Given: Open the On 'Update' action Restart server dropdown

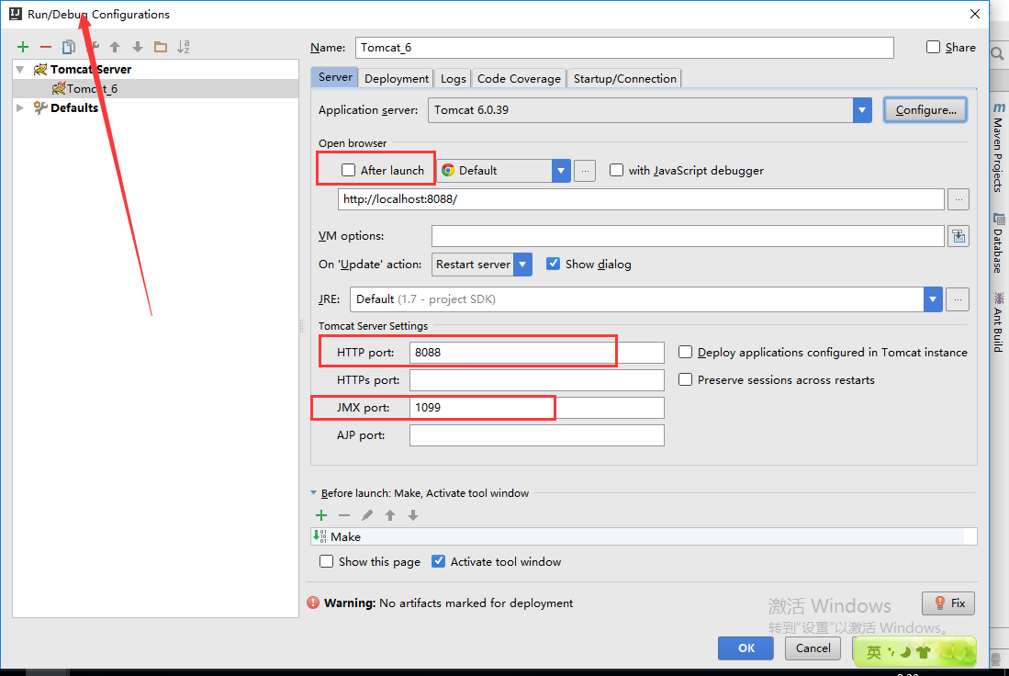Looking at the screenshot, I should click(x=522, y=265).
